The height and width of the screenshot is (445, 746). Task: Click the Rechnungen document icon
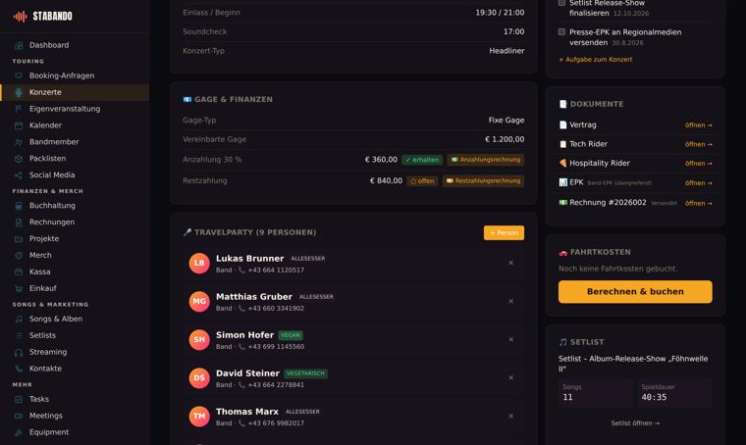[19, 222]
